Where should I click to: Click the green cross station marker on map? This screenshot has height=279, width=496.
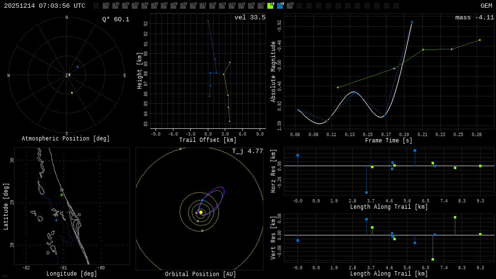[62, 195]
